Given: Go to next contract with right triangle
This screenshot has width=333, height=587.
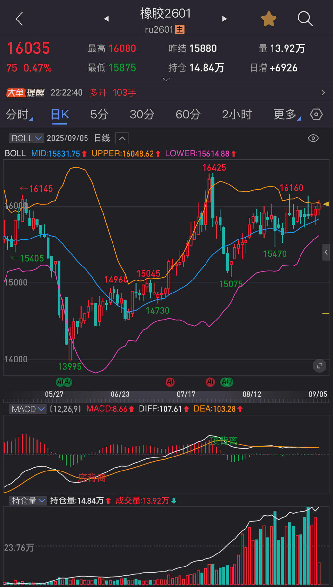Looking at the screenshot, I should coord(224,19).
